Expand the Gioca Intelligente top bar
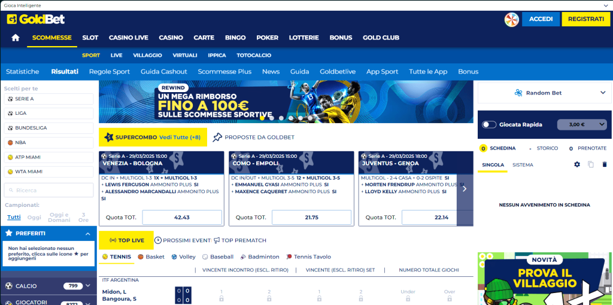 (x=606, y=5)
